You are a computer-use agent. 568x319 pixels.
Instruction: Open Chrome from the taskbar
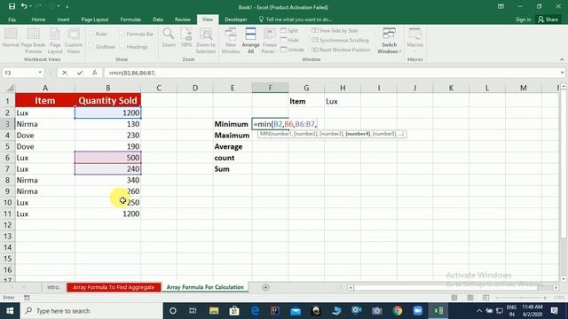click(398, 311)
